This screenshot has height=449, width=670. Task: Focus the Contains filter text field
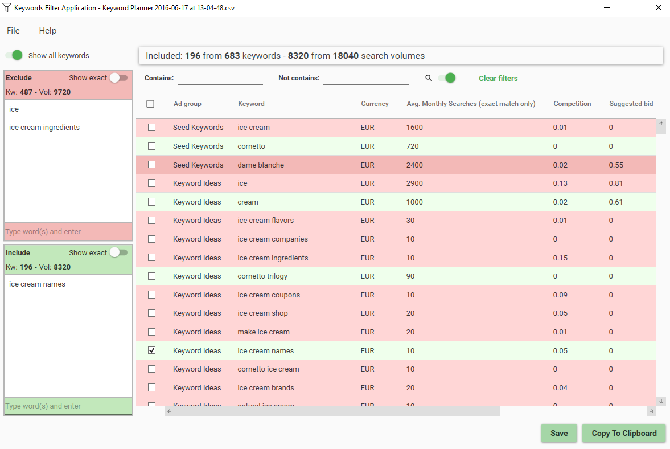click(x=220, y=78)
